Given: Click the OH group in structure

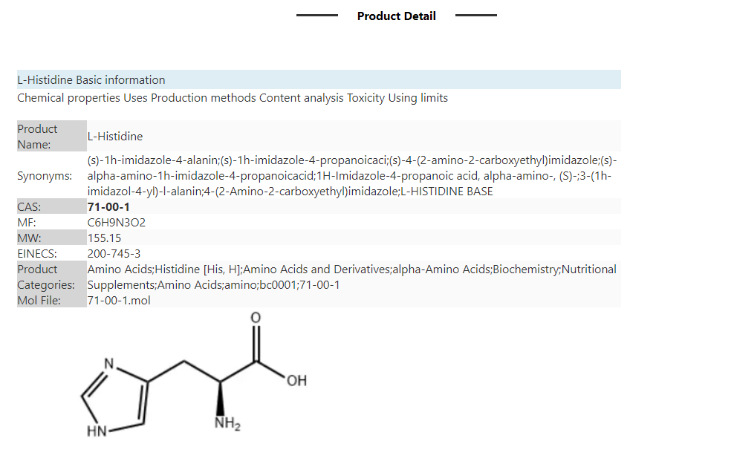Looking at the screenshot, I should tap(296, 381).
